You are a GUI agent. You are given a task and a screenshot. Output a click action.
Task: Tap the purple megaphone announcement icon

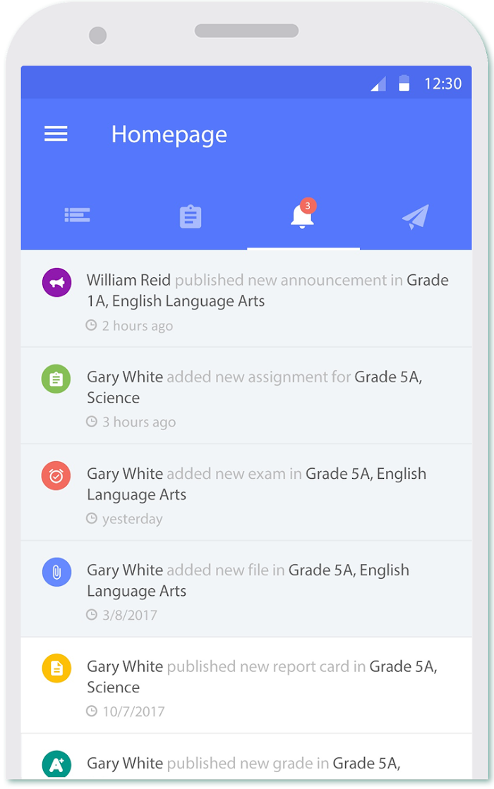[56, 282]
